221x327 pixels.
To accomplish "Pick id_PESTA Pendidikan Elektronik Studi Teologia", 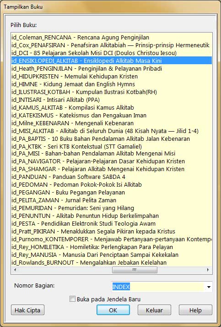I will pyautogui.click(x=112, y=223).
